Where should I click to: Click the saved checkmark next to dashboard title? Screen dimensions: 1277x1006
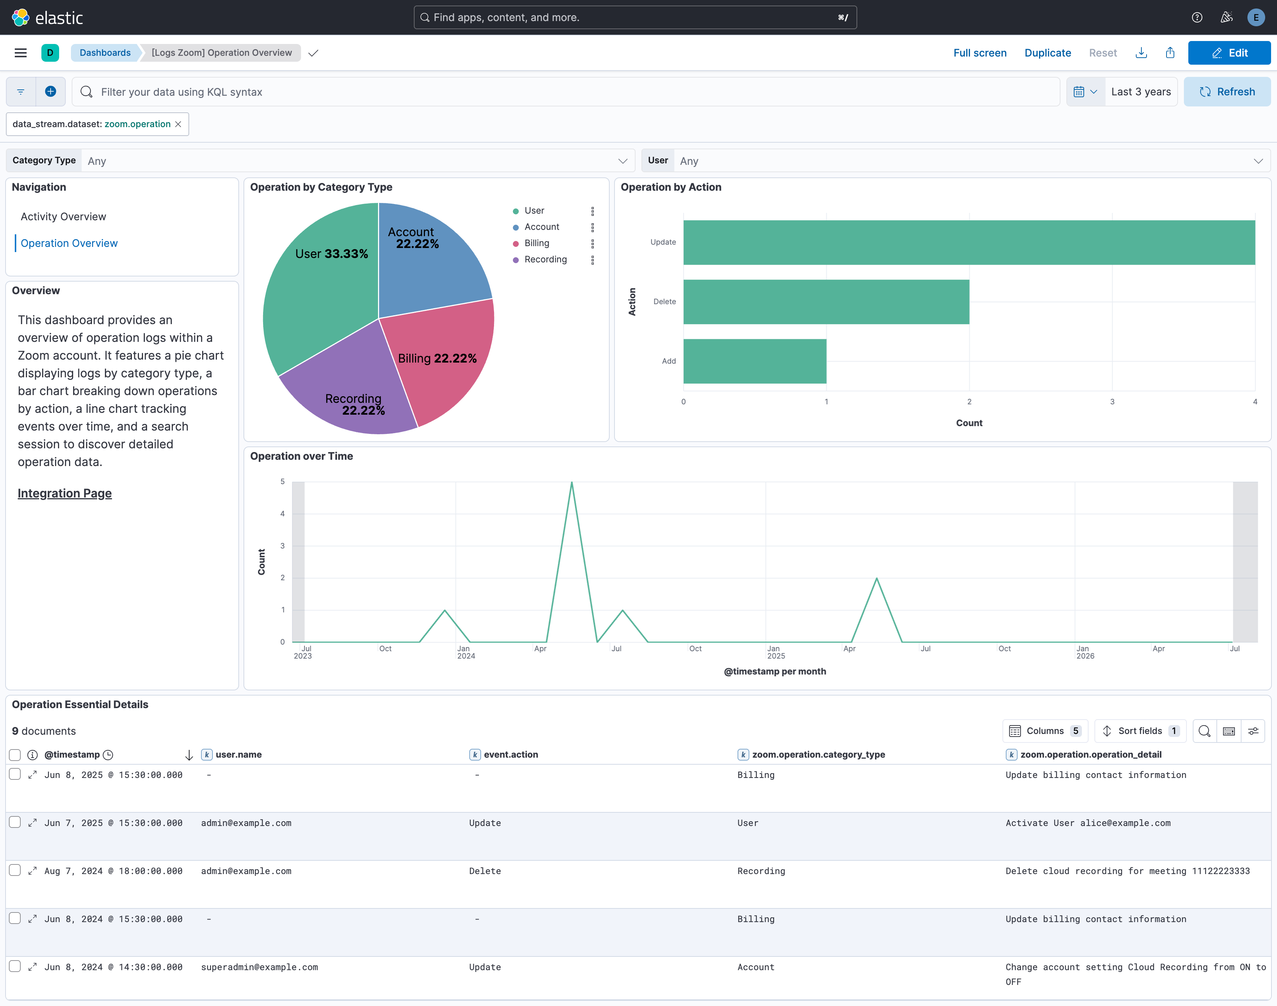tap(313, 53)
